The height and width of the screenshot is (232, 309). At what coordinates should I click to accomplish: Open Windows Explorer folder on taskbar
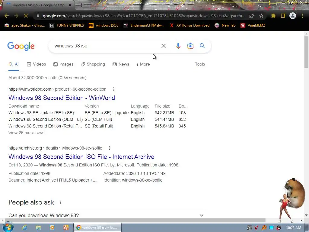point(38,227)
